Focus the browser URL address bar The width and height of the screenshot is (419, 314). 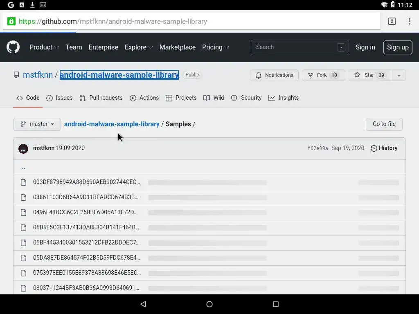point(192,21)
